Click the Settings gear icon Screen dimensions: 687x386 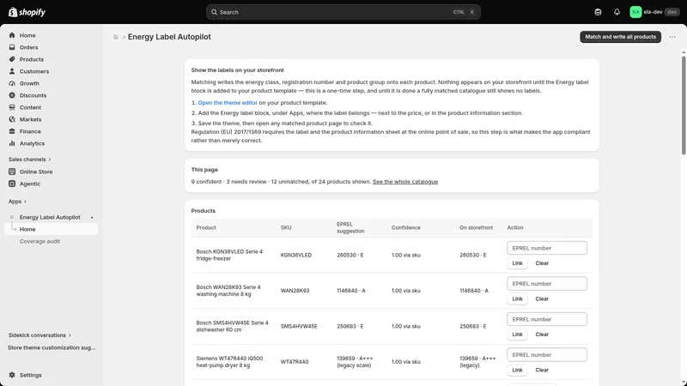(12, 375)
